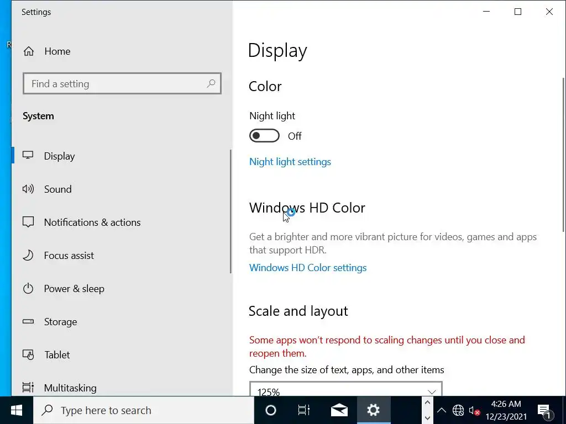Click the Display page vertical scrollbar
Screen dimensions: 566x424
click(563, 155)
